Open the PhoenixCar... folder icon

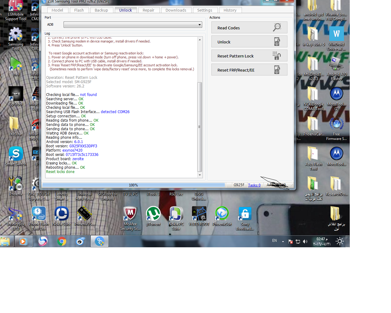click(314, 126)
